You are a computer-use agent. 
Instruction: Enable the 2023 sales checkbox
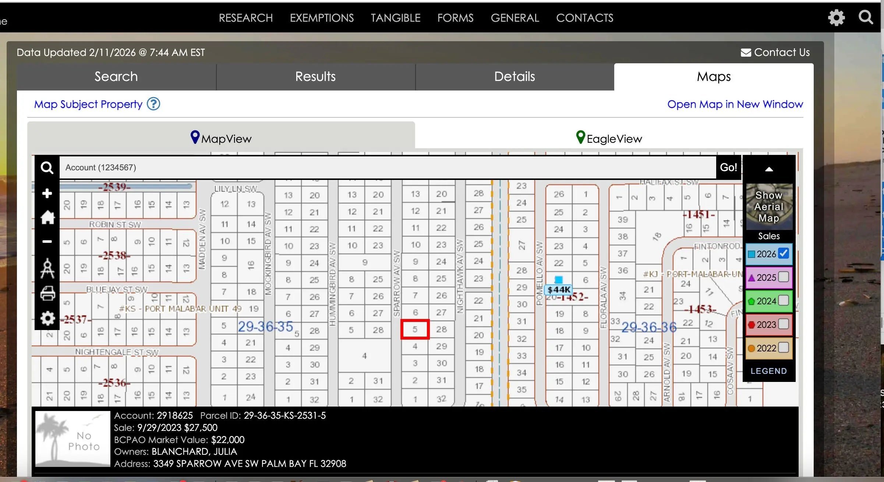[784, 324]
